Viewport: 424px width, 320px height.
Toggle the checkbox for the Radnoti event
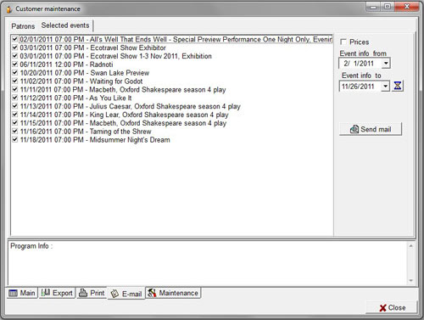[15, 65]
